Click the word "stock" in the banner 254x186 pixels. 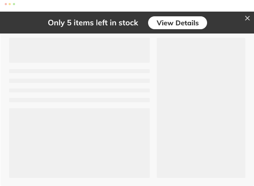click(128, 23)
